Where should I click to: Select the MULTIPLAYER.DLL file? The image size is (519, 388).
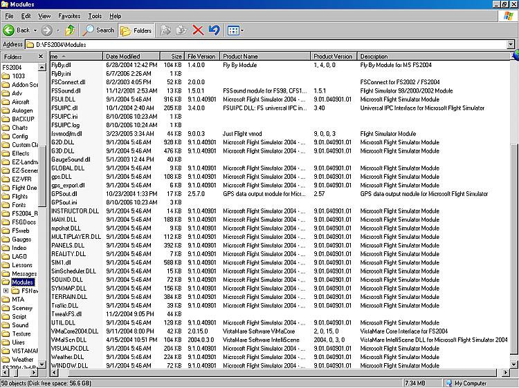click(x=76, y=236)
